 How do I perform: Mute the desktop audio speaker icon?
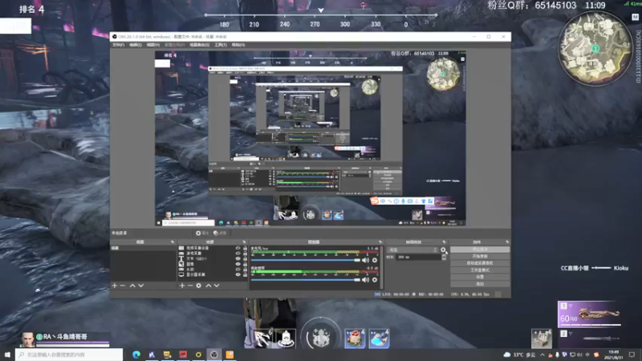tap(366, 280)
